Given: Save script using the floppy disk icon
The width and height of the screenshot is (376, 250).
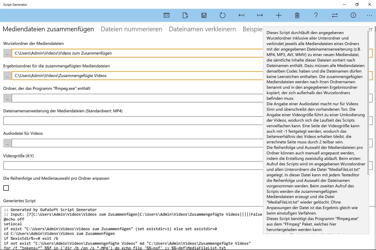Looking at the screenshot, I should (x=204, y=15).
